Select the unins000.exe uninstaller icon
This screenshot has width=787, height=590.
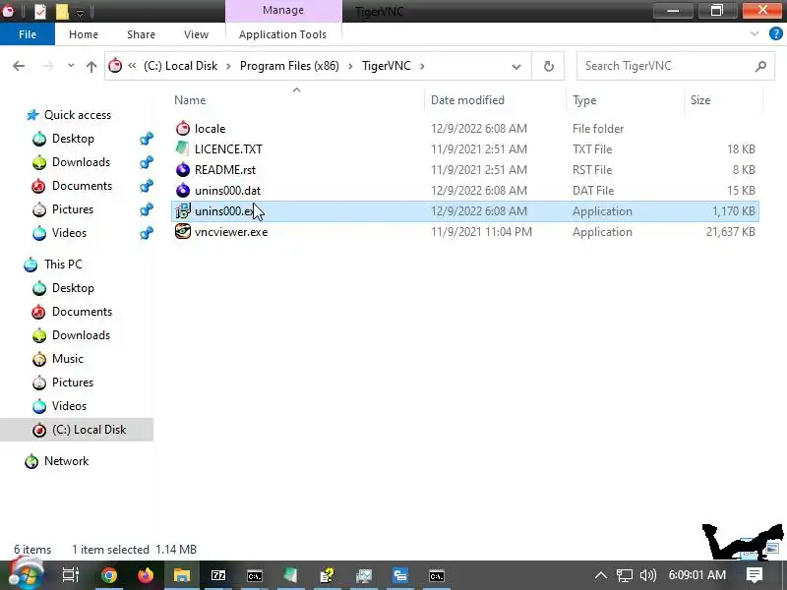click(x=183, y=210)
